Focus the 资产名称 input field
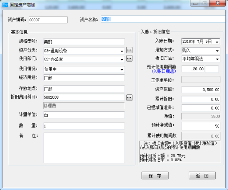The image size is (228, 190). pos(163,19)
